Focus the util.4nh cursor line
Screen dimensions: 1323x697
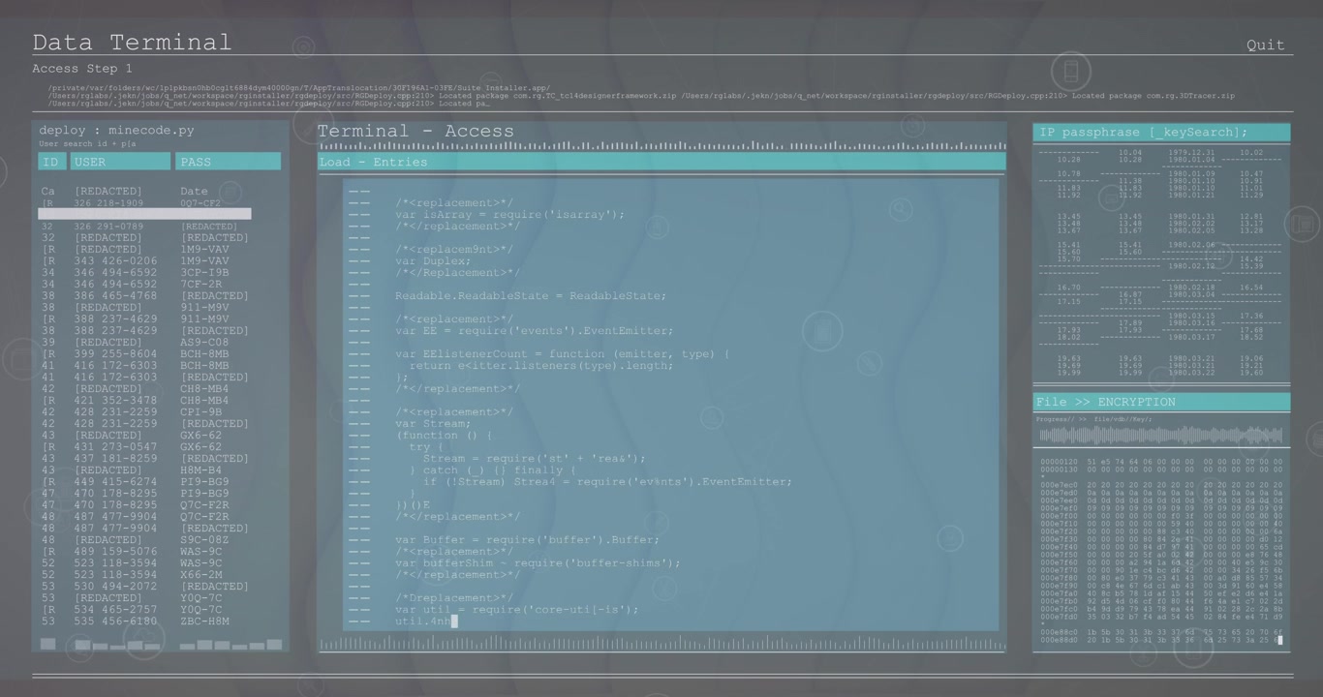pos(425,621)
